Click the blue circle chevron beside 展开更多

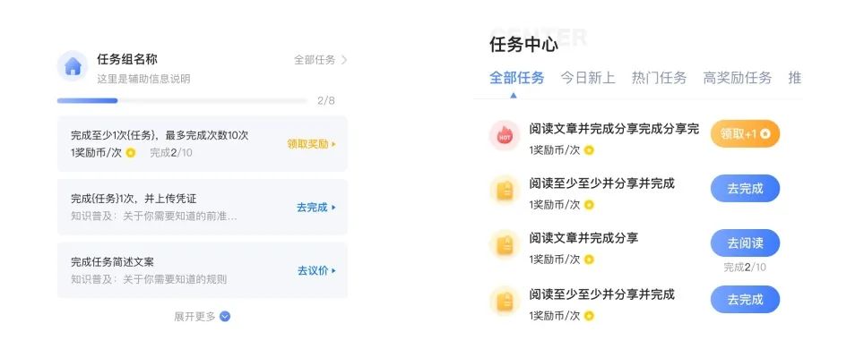tap(225, 317)
